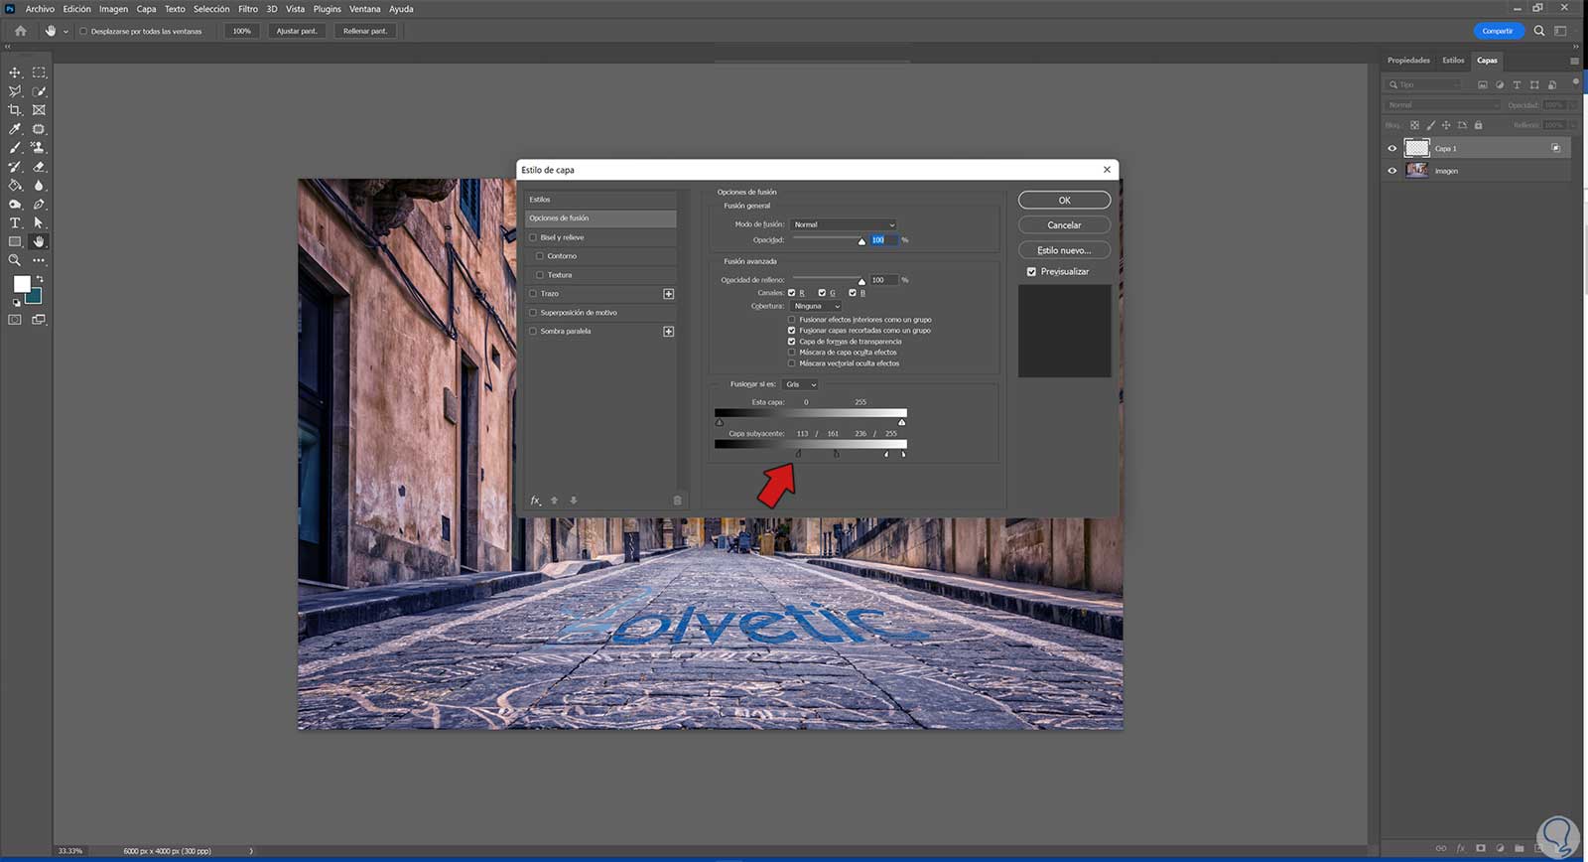Screen dimensions: 1588x862
Task: Open the Cobertura dropdown
Action: [x=816, y=306]
